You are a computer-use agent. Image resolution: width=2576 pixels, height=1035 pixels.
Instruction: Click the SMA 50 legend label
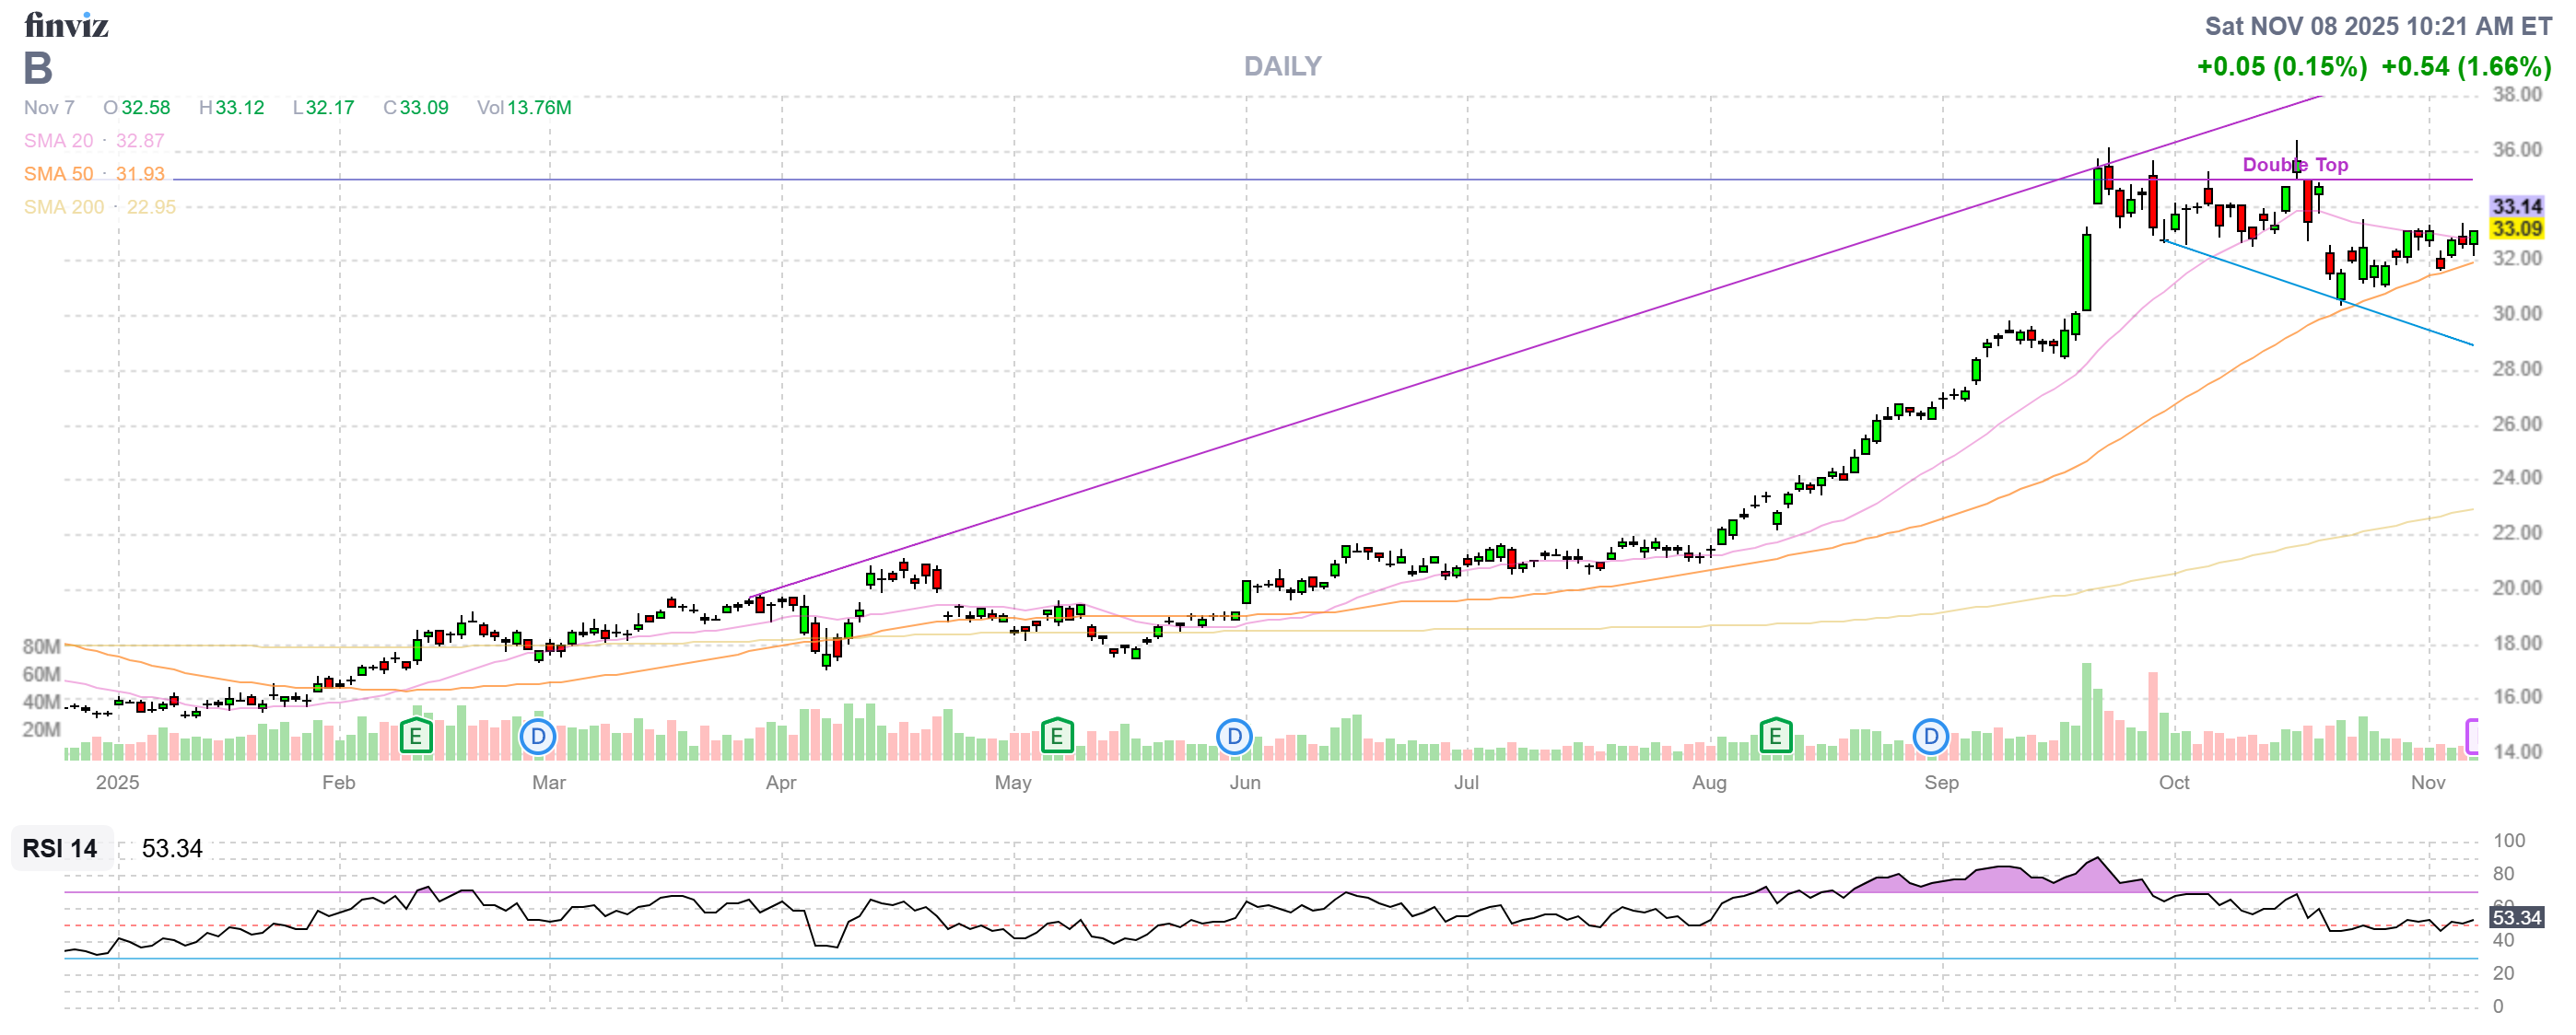click(x=58, y=174)
